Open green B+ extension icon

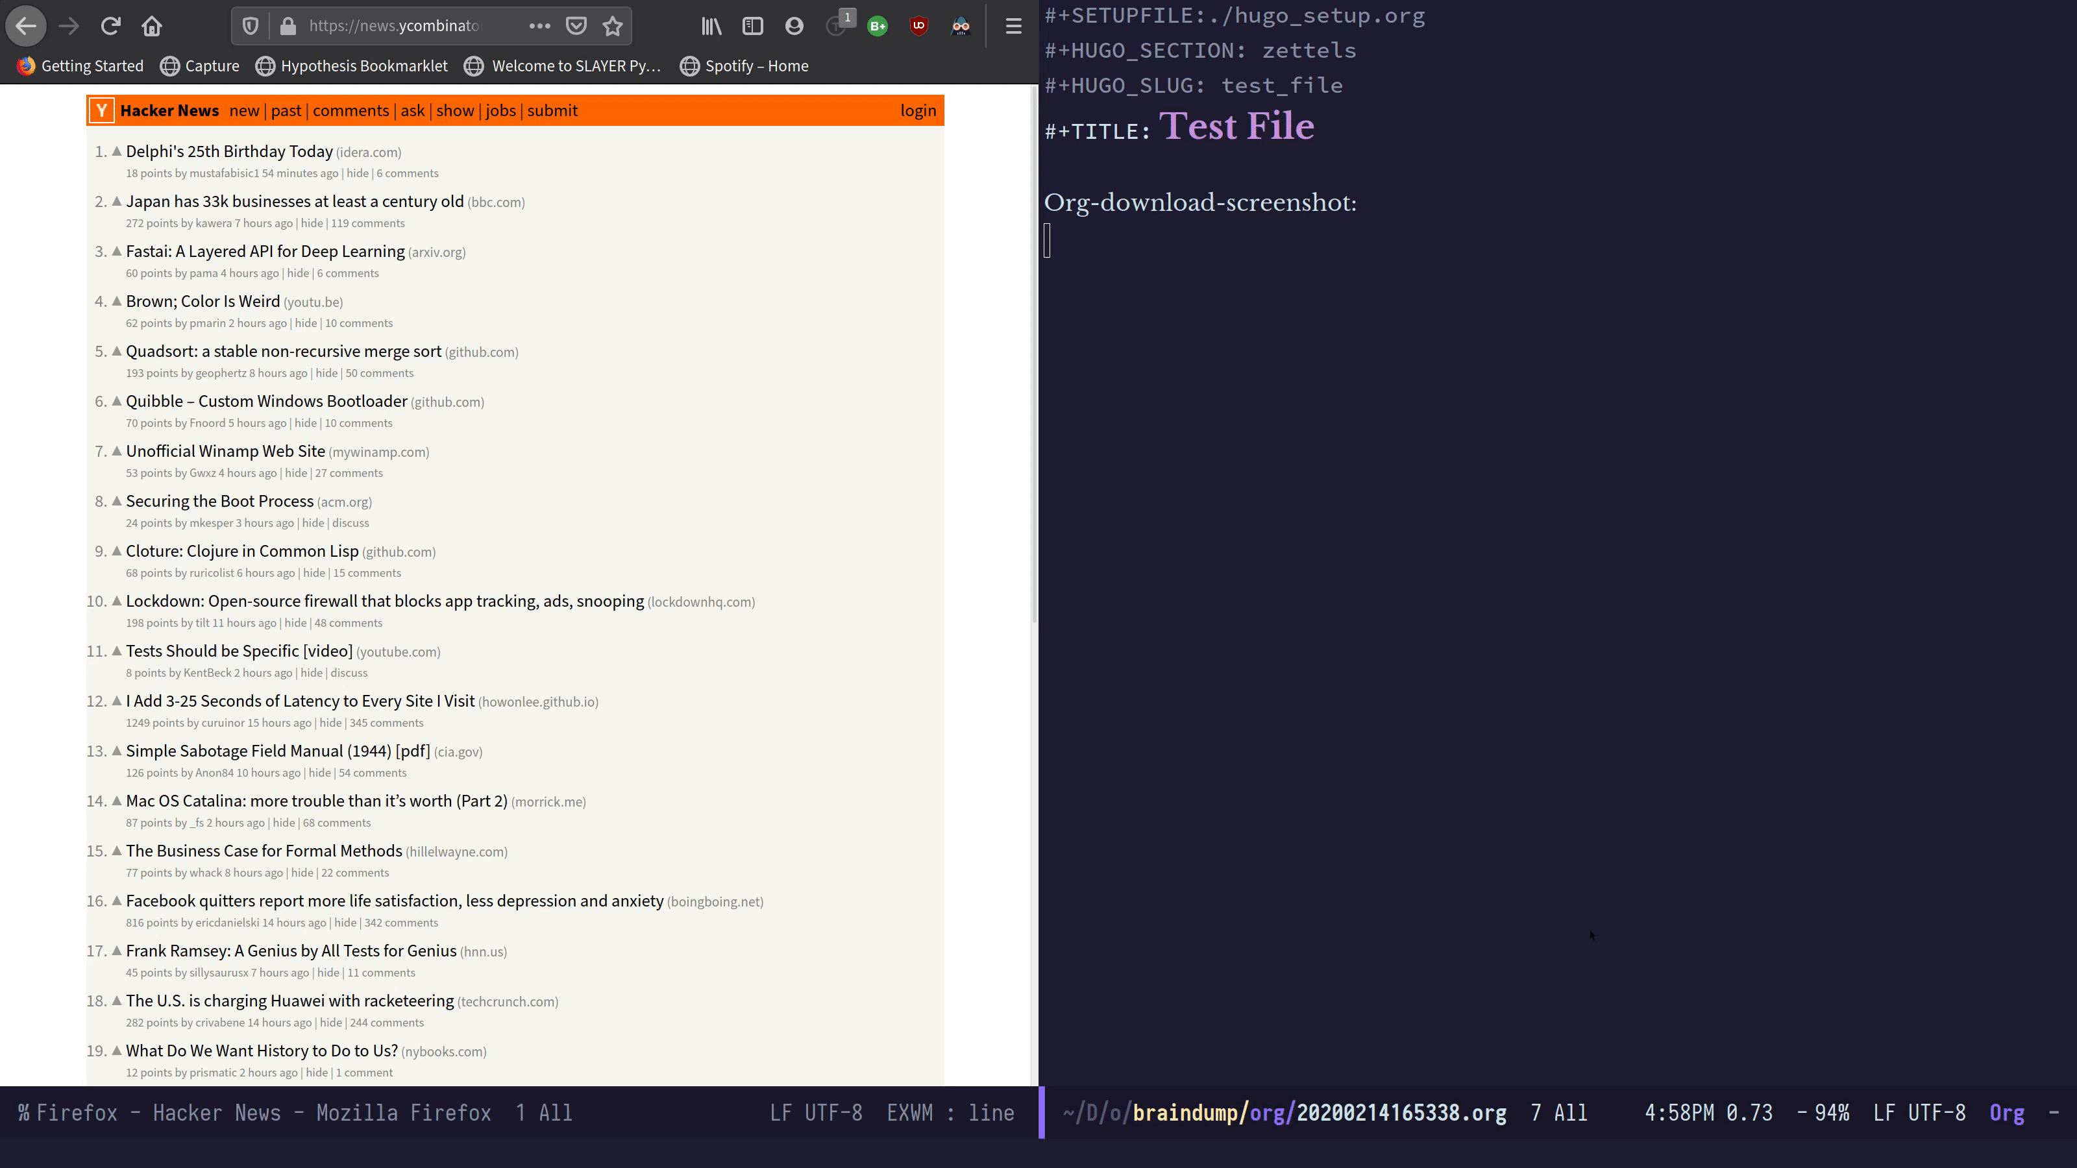pos(878,26)
